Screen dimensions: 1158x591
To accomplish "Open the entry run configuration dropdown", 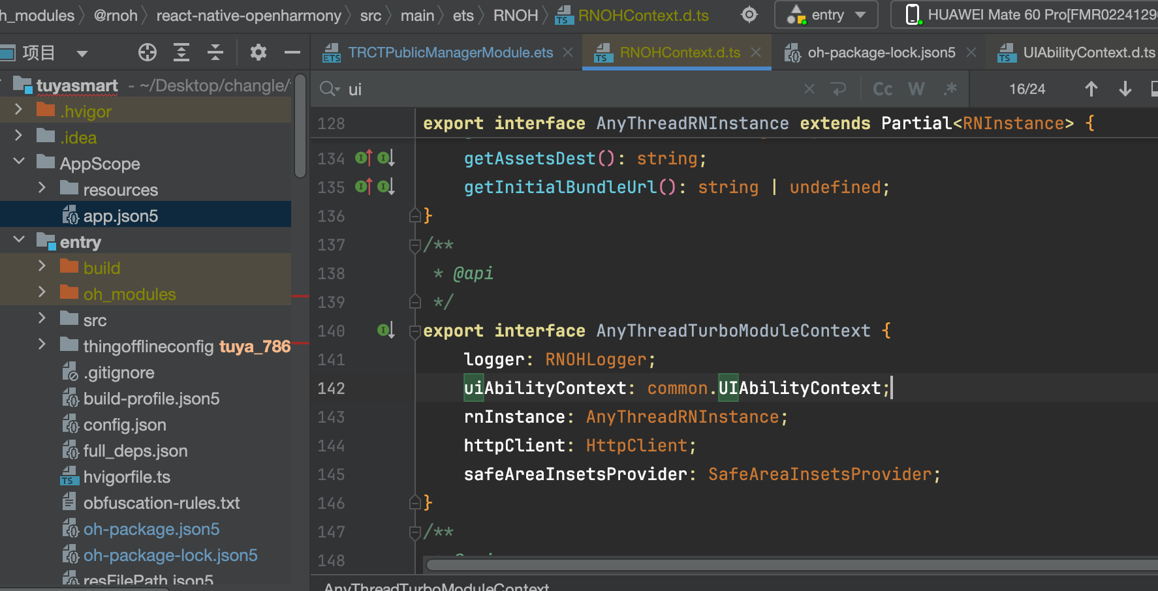I will [826, 14].
